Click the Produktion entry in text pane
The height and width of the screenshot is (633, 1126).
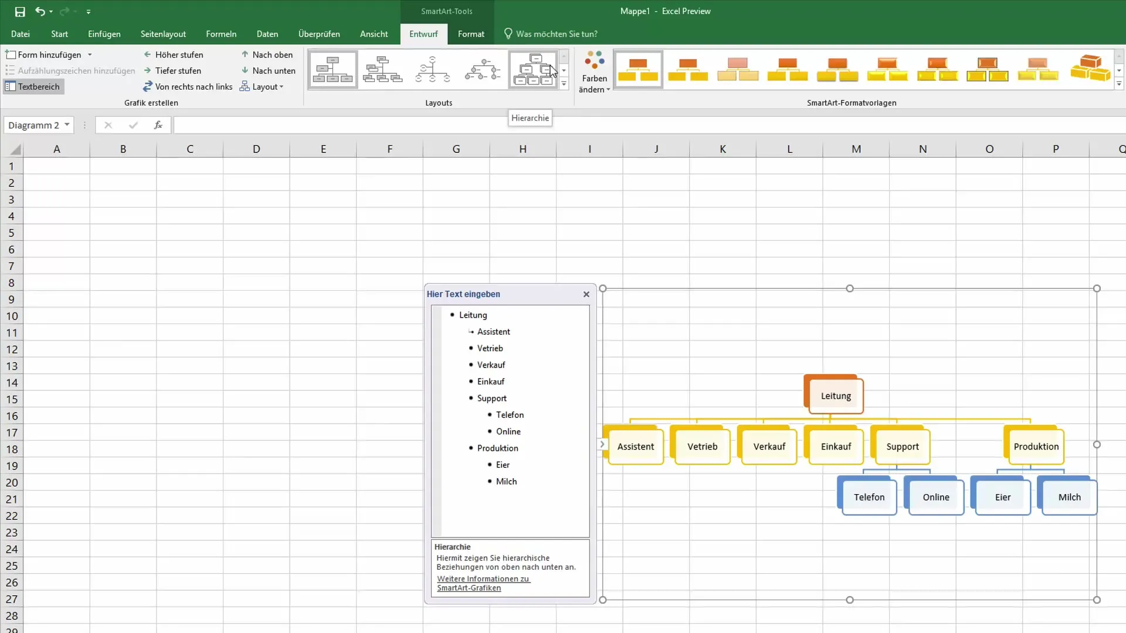497,448
